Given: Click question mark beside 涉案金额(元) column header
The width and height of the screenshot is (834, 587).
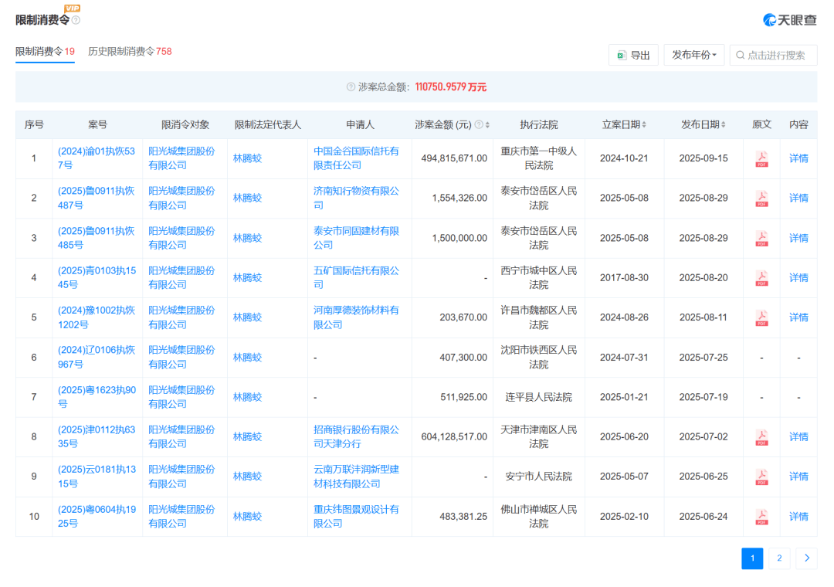Looking at the screenshot, I should [x=479, y=124].
